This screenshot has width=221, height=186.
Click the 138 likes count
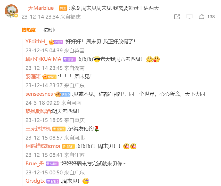(211, 17)
